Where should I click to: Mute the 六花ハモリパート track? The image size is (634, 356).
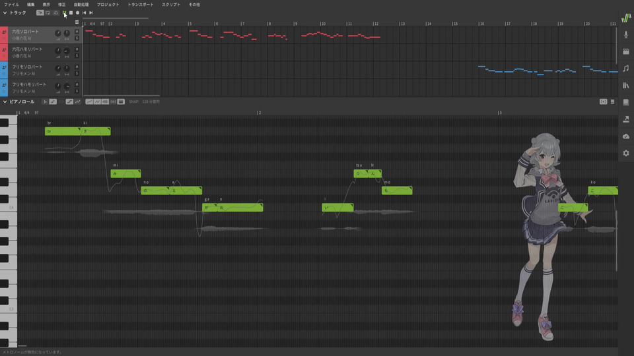click(x=77, y=49)
